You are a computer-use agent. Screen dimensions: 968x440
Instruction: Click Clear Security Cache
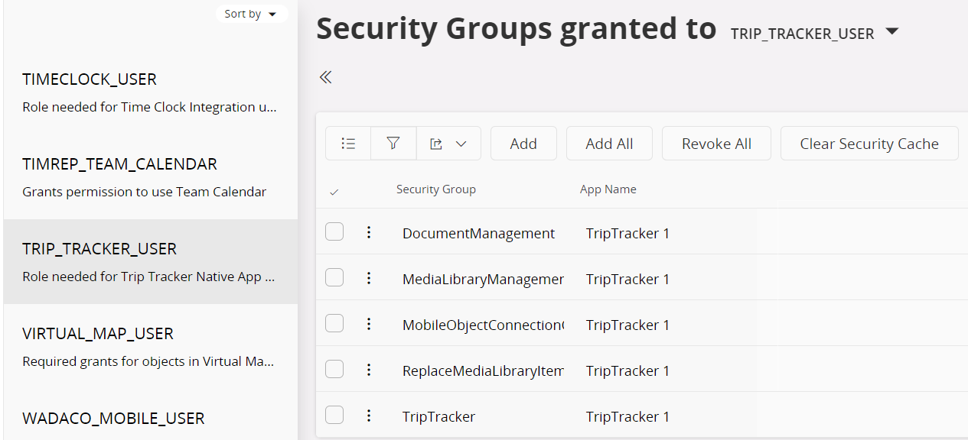coord(869,143)
